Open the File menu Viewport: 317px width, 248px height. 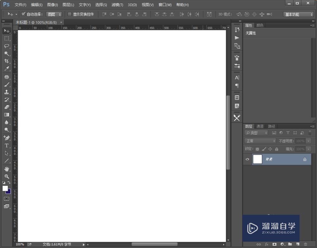[20, 5]
